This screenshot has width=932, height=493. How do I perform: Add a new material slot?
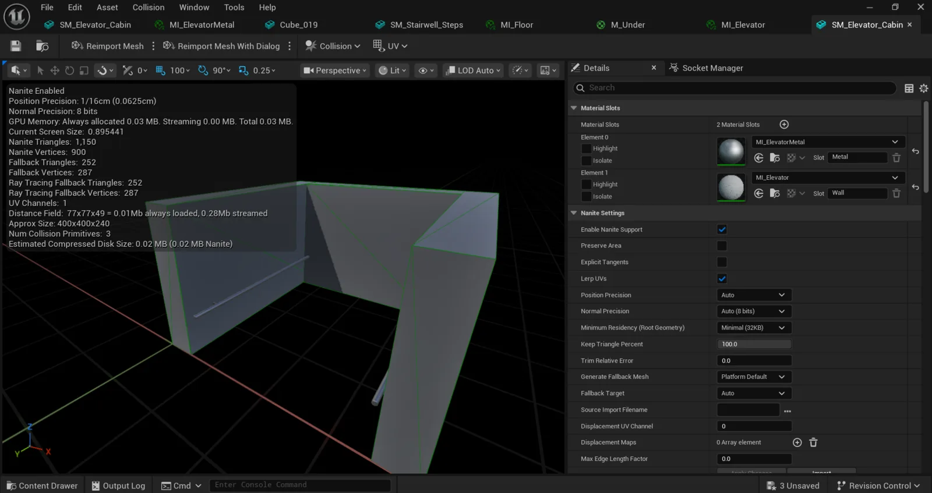(784, 125)
